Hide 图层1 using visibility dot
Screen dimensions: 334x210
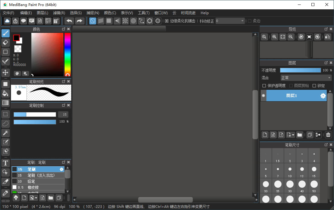(x=263, y=96)
